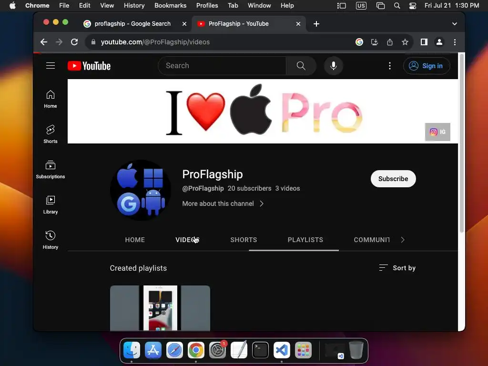This screenshot has width=488, height=366.
Task: Click the Google icon in address bar
Action: [x=359, y=42]
